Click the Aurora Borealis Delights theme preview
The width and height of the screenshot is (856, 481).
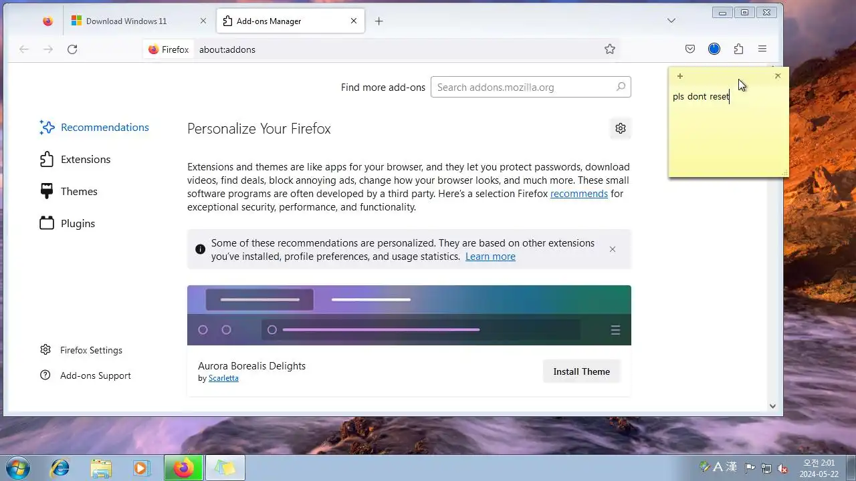409,315
